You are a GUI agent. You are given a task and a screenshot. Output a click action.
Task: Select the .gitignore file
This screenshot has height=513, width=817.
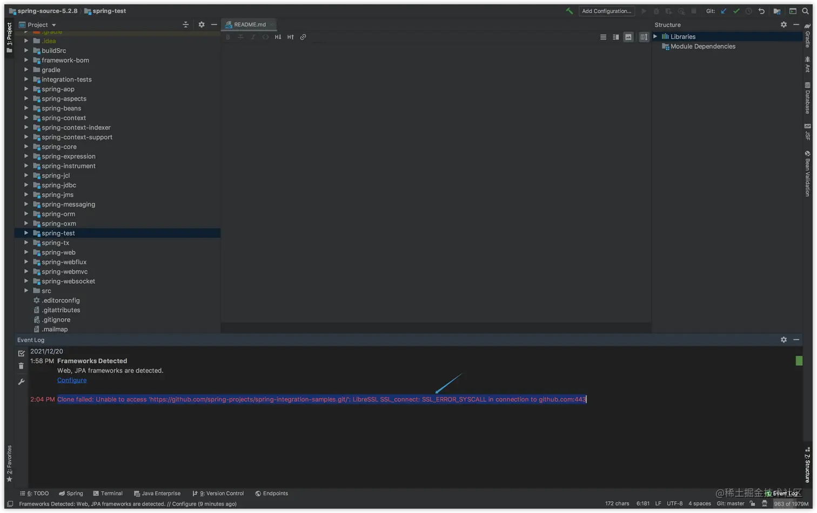(x=52, y=320)
